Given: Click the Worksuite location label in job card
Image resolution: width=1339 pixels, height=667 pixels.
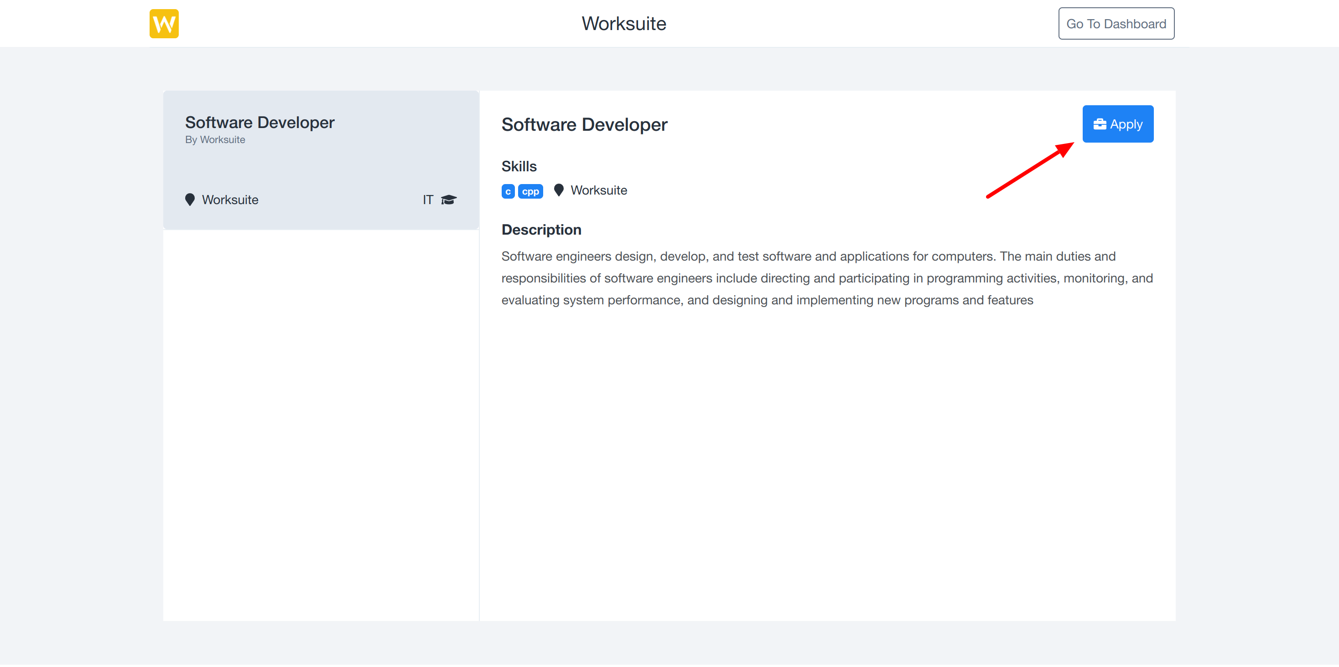Looking at the screenshot, I should coord(230,200).
